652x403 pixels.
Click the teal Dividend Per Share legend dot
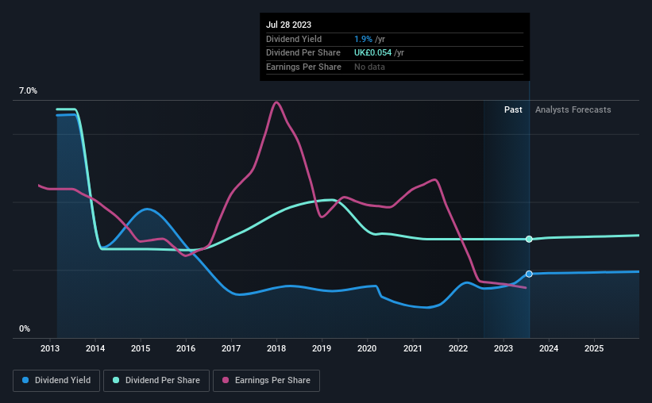(x=116, y=380)
